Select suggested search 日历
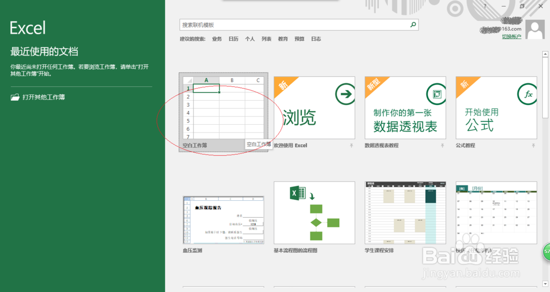This screenshot has width=550, height=292. (233, 39)
